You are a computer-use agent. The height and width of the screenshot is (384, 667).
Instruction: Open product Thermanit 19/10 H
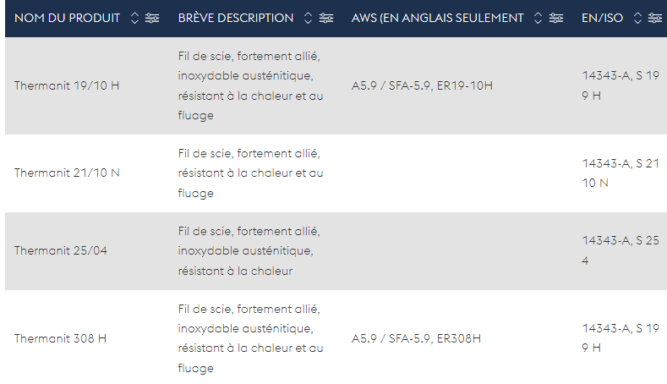coord(67,85)
